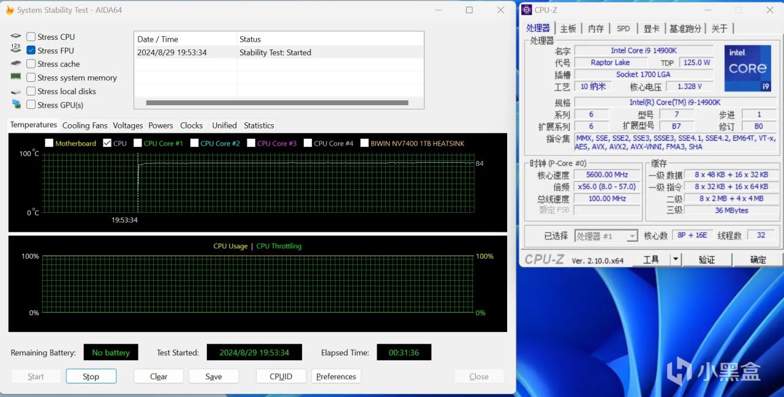Open the SPD tab in CPU-Z
This screenshot has width=784, height=397.
pos(623,29)
